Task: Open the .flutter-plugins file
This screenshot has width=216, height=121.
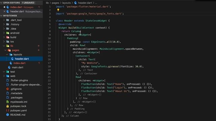Action: point(21,80)
